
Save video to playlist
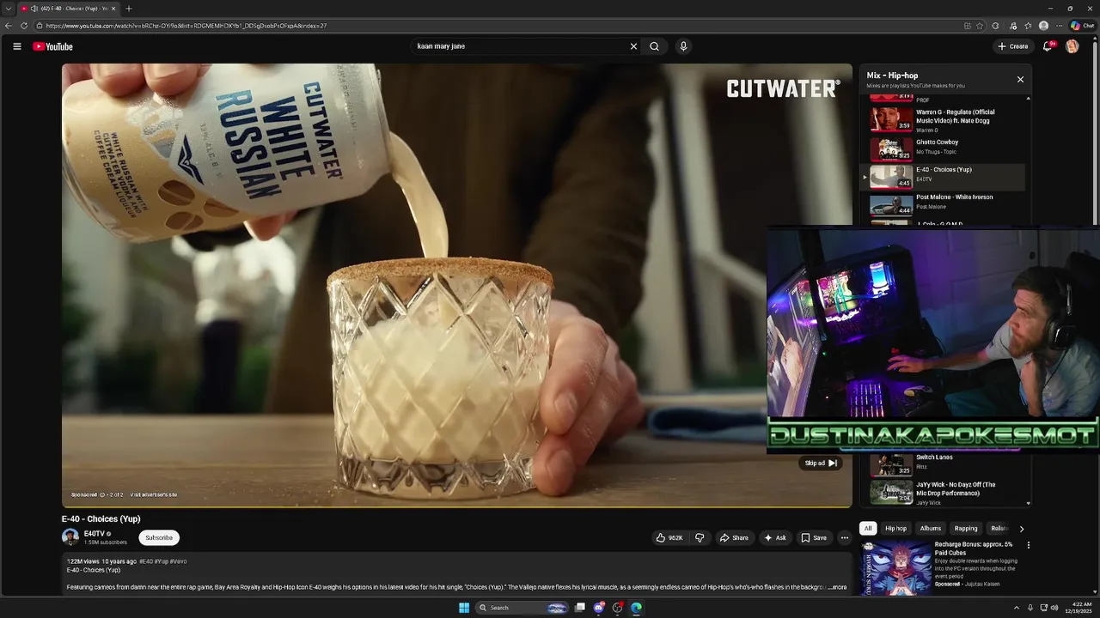point(813,538)
